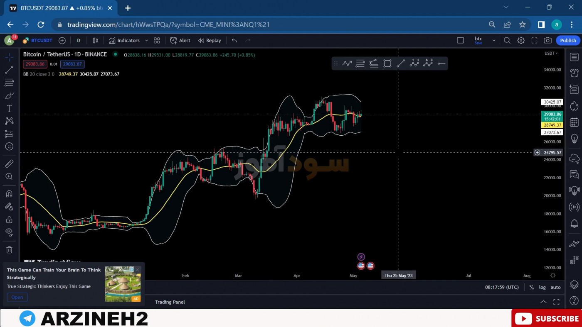Select the ruler measure tool
582x327 pixels.
(x=9, y=163)
